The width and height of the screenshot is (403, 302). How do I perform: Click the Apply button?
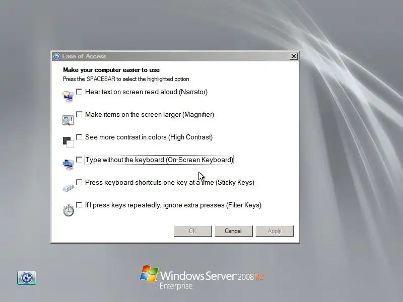coord(274,231)
